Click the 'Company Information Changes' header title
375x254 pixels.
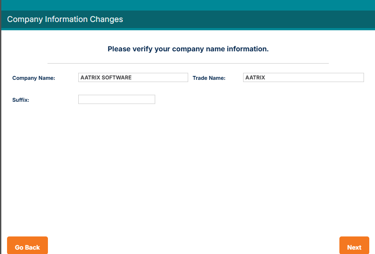[x=65, y=19]
